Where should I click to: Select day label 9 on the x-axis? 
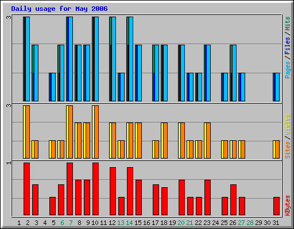(x=88, y=223)
